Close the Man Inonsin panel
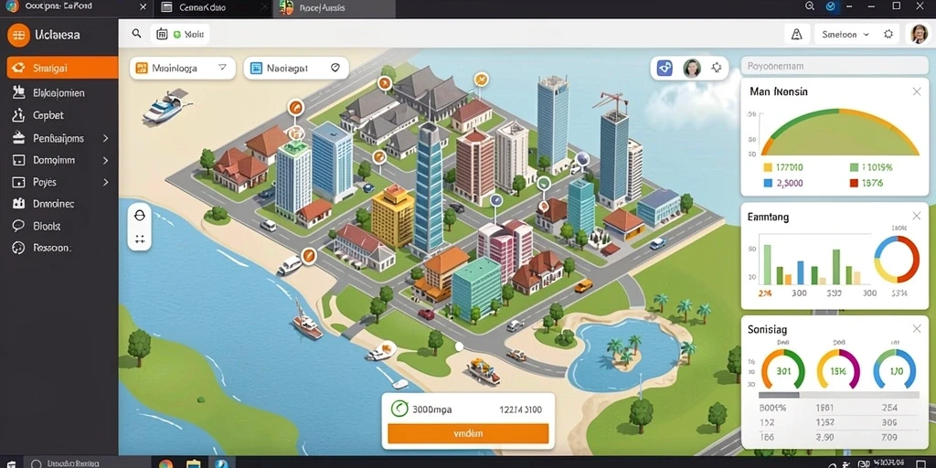Screen dimensions: 936x468 (917, 91)
